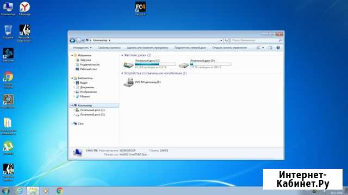The image size is (348, 195).
Task: Click the explorer search field
Action: point(256,41)
